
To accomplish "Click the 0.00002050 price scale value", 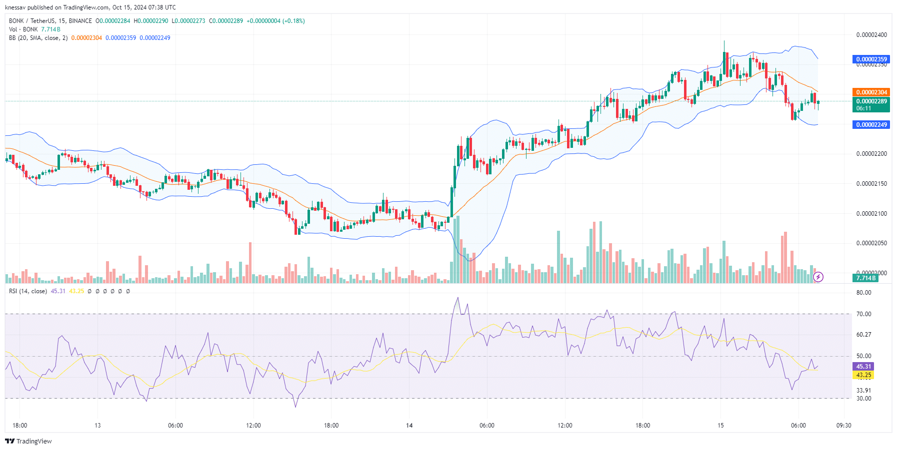I will [x=871, y=243].
